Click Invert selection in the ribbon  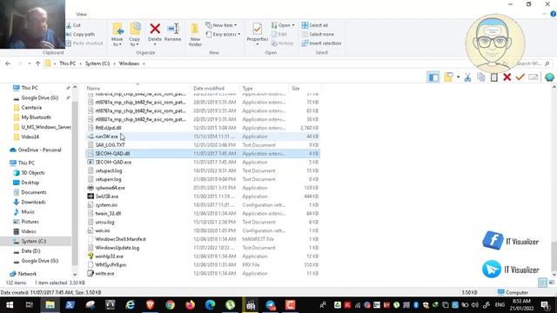pos(321,43)
